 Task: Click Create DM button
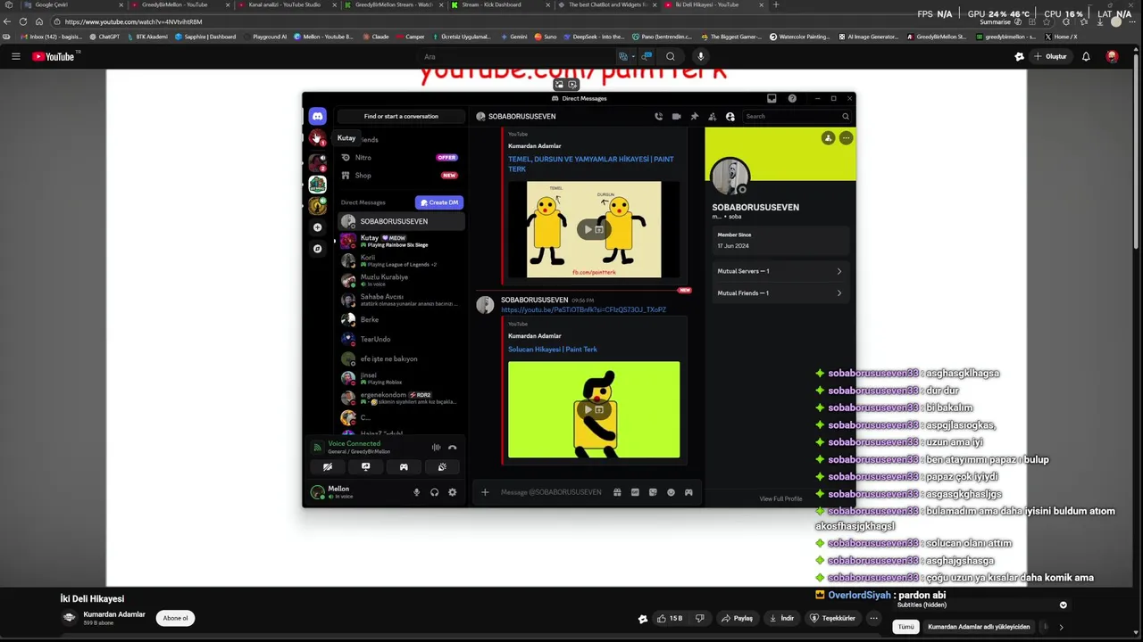439,202
